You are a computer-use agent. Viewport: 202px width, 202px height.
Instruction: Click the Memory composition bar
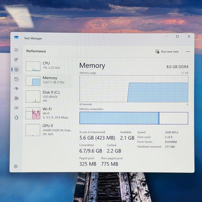pos(134,118)
